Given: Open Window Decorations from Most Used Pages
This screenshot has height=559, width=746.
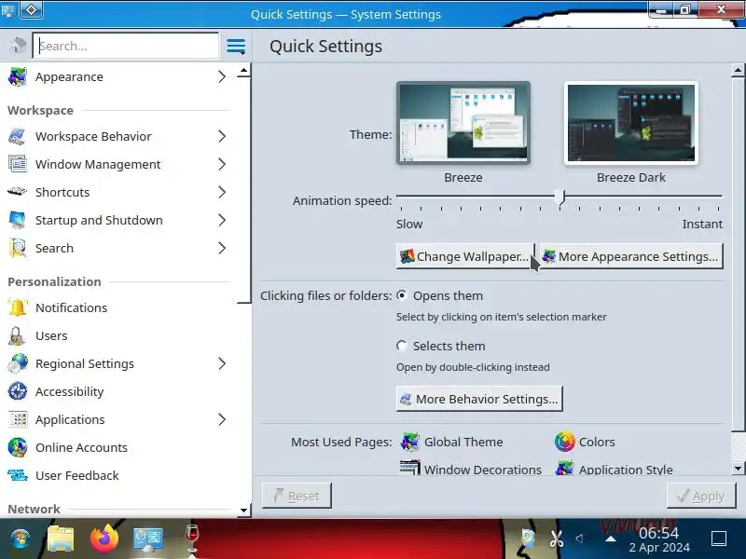Looking at the screenshot, I should (471, 469).
